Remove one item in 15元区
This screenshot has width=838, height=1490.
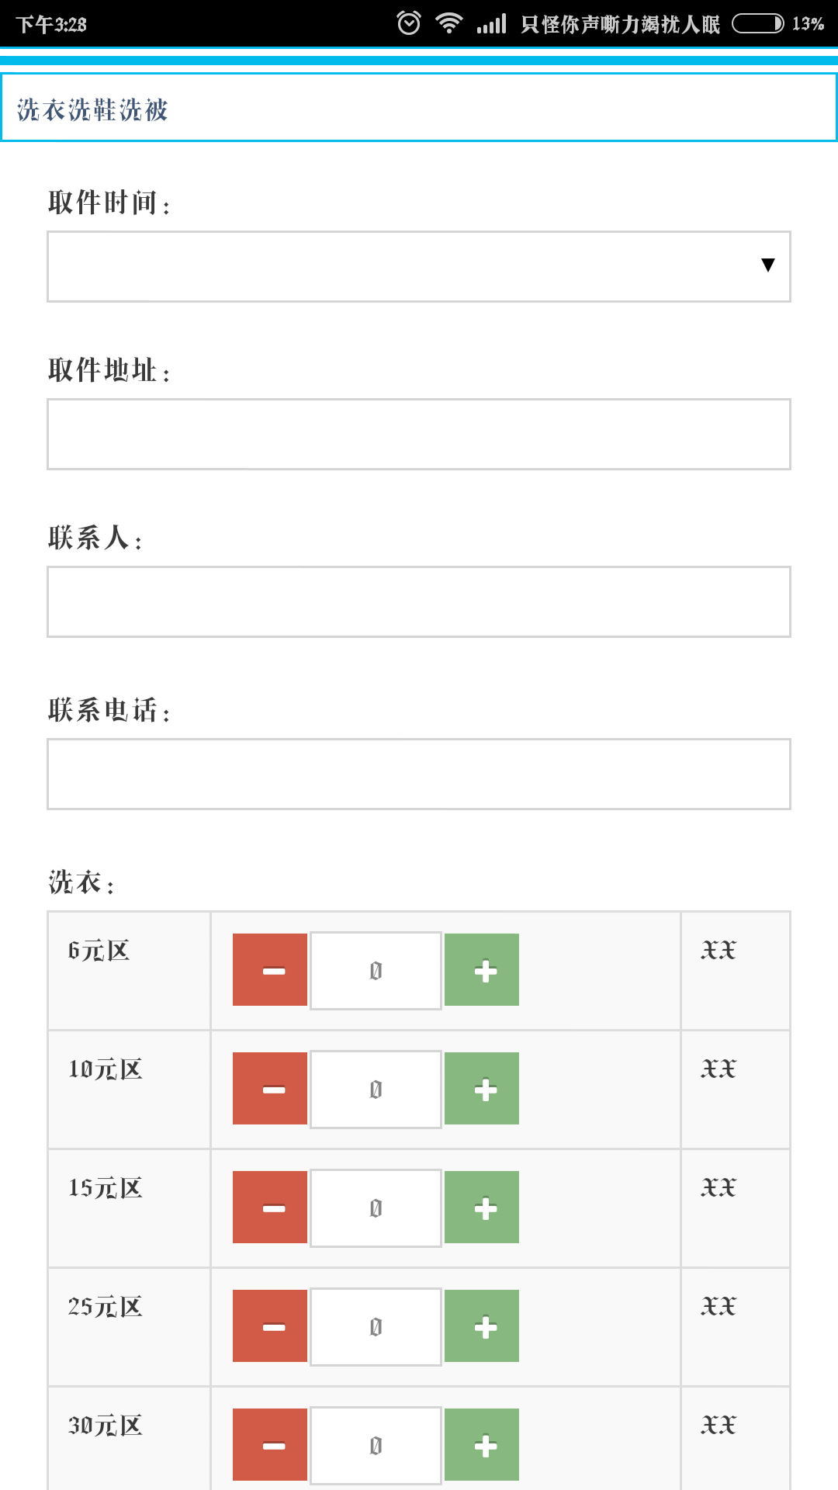[x=270, y=1208]
